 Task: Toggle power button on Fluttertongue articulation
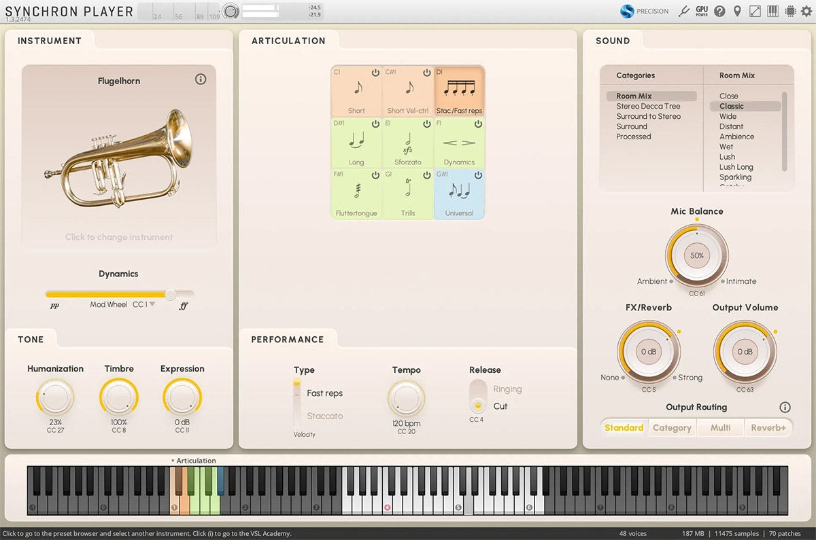(x=375, y=175)
